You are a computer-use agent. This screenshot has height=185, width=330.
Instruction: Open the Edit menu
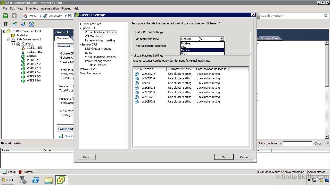(x=12, y=8)
